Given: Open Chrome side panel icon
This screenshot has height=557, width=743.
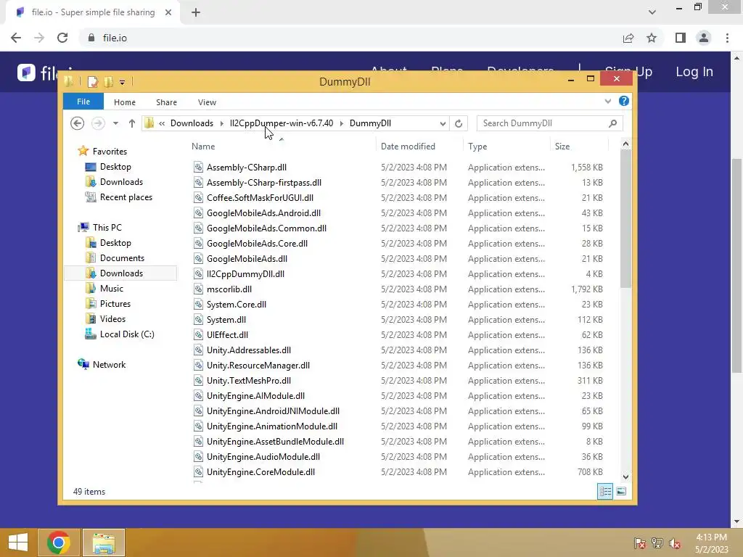Looking at the screenshot, I should (681, 38).
